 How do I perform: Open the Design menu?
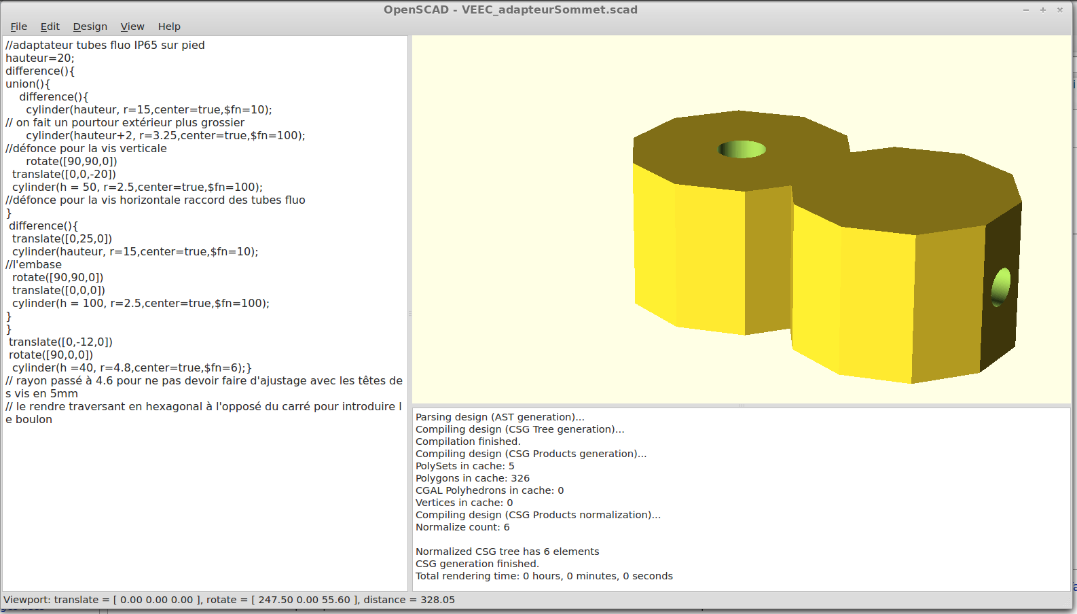(x=90, y=26)
